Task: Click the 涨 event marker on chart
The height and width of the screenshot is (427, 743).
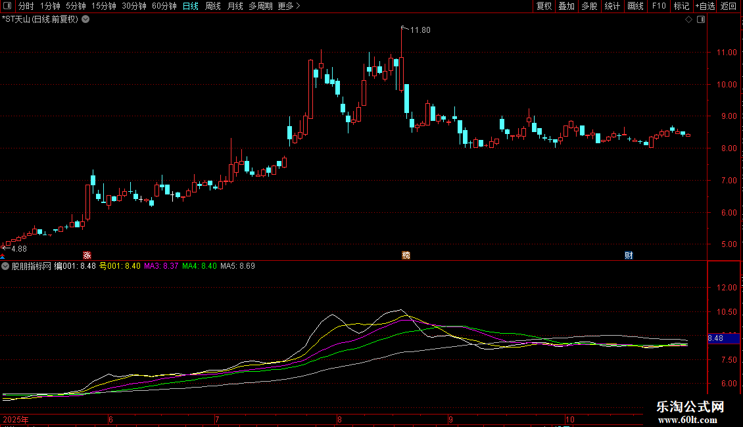Action: coord(86,256)
